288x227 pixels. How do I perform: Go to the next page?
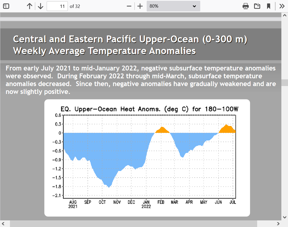(x=41, y=6)
